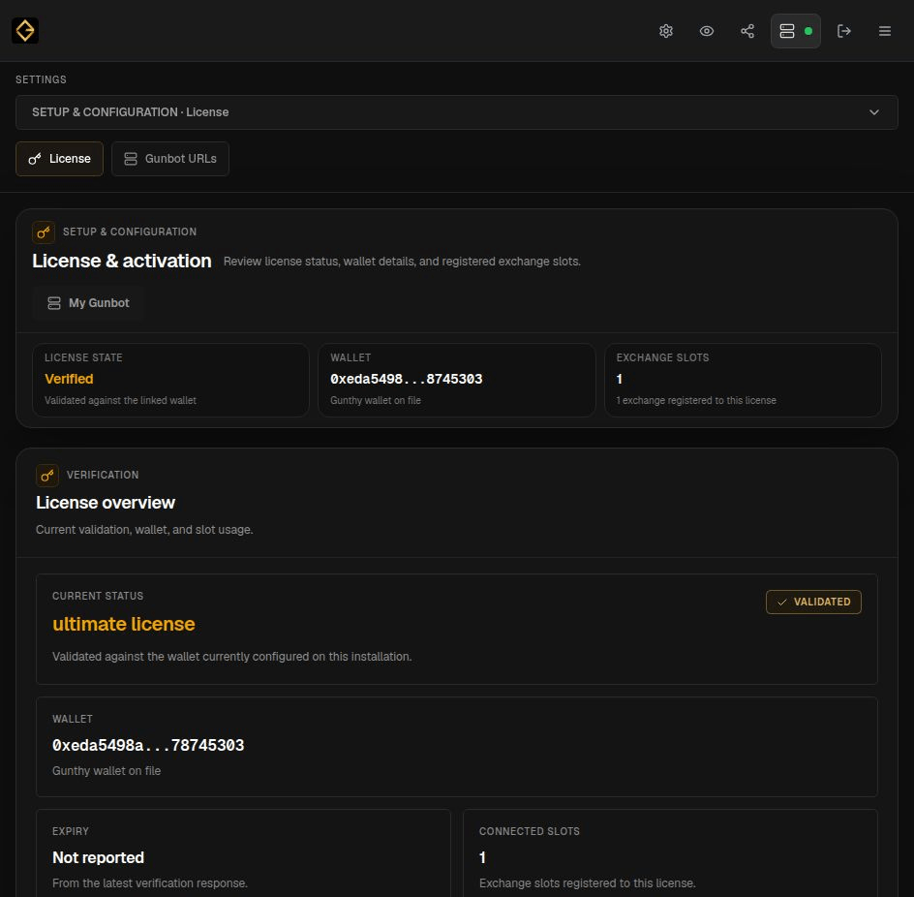Click the VALIDATED badge
914x897 pixels.
813,602
